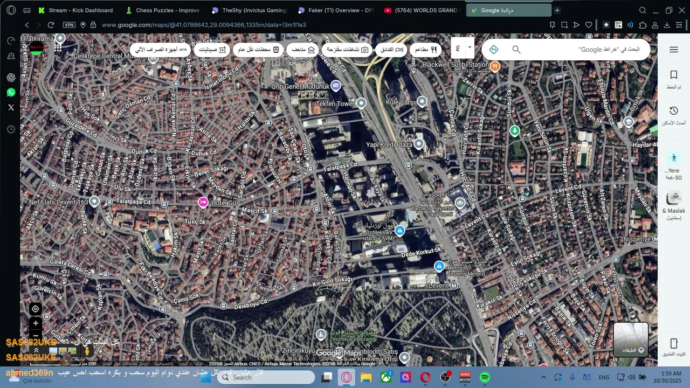Zoom in with the plus button
690x388 pixels.
(36, 323)
